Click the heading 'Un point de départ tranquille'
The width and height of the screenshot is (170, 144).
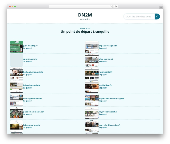[85, 32]
